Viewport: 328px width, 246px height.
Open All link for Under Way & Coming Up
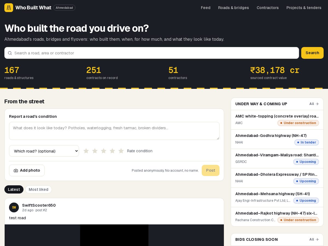pyautogui.click(x=314, y=104)
